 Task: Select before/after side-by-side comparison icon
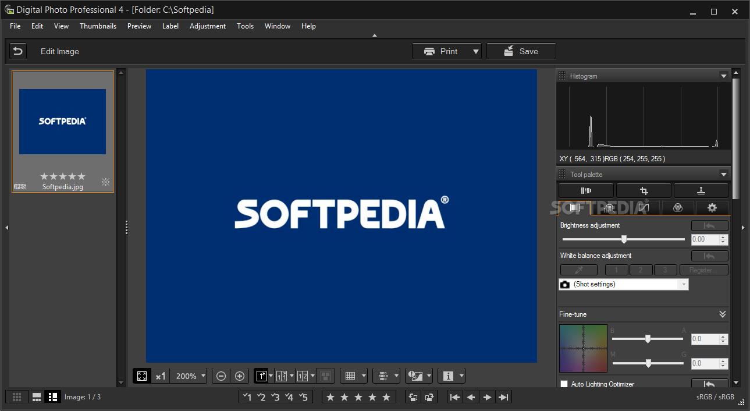tap(282, 376)
